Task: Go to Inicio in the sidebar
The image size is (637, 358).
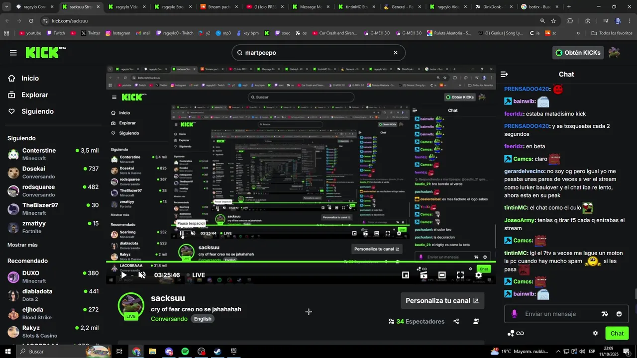Action: pyautogui.click(x=23, y=79)
